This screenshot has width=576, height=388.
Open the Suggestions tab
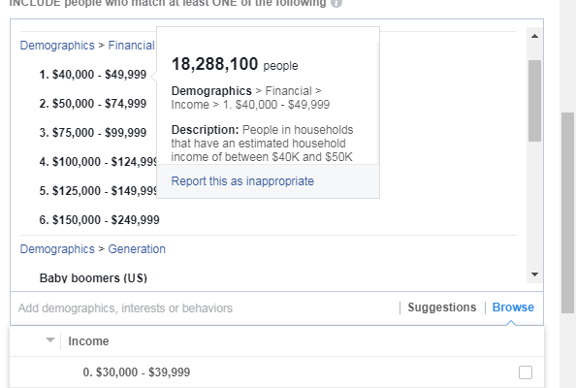click(x=442, y=307)
